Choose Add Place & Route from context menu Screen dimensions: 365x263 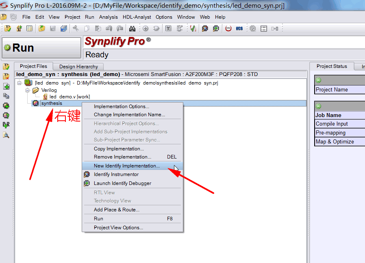tap(133, 210)
